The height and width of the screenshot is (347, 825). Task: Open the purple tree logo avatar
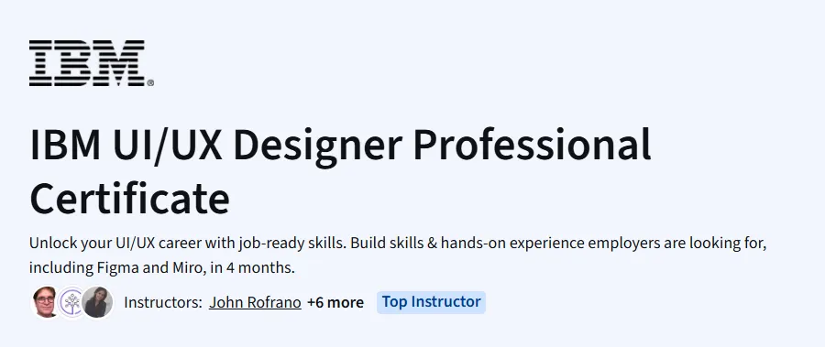[71, 302]
